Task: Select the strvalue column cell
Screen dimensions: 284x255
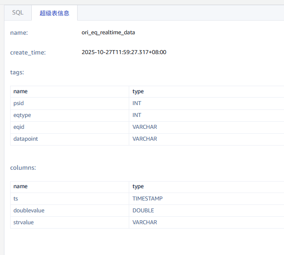Action: (x=23, y=222)
